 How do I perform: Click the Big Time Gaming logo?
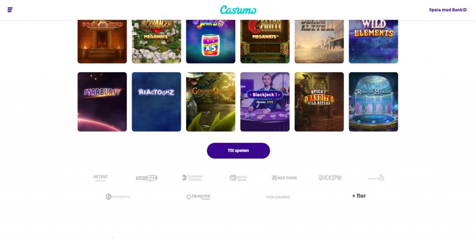238,178
